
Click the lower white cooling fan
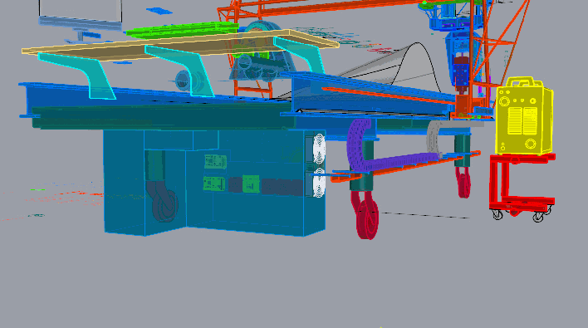(319, 183)
